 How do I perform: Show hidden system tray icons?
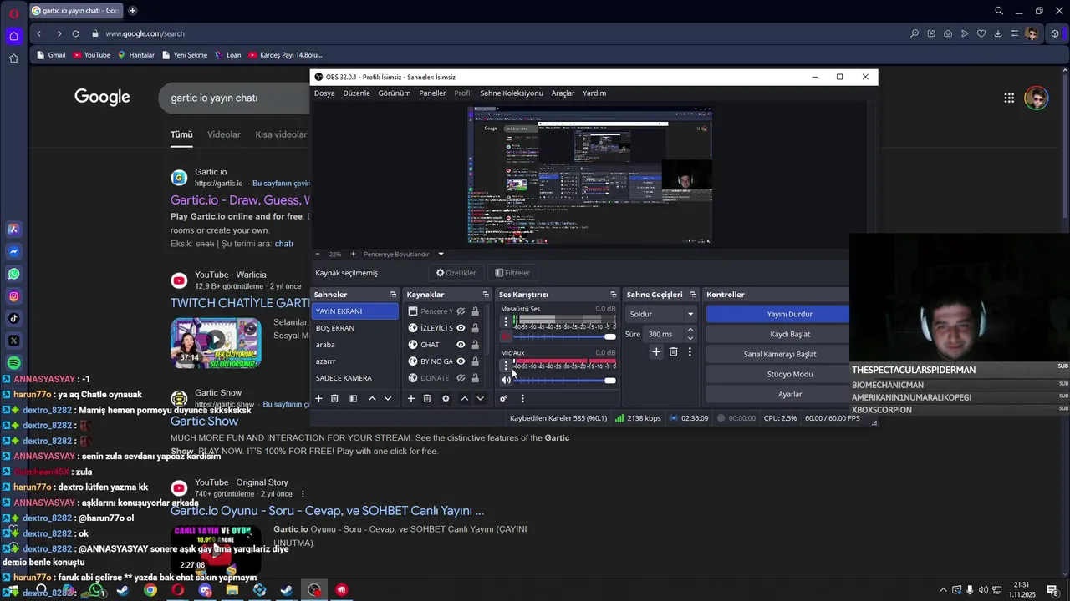click(943, 590)
